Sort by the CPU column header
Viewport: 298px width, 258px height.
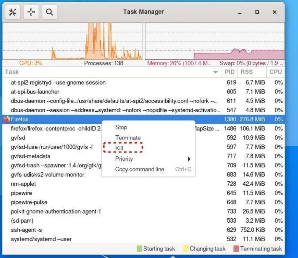[276, 72]
